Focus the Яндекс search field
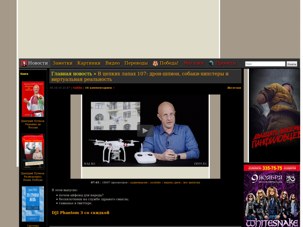The image size is (303, 227). pyautogui.click(x=265, y=64)
